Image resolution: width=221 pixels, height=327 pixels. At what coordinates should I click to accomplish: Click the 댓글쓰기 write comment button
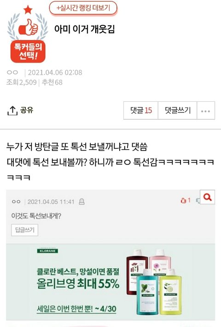coord(178,111)
